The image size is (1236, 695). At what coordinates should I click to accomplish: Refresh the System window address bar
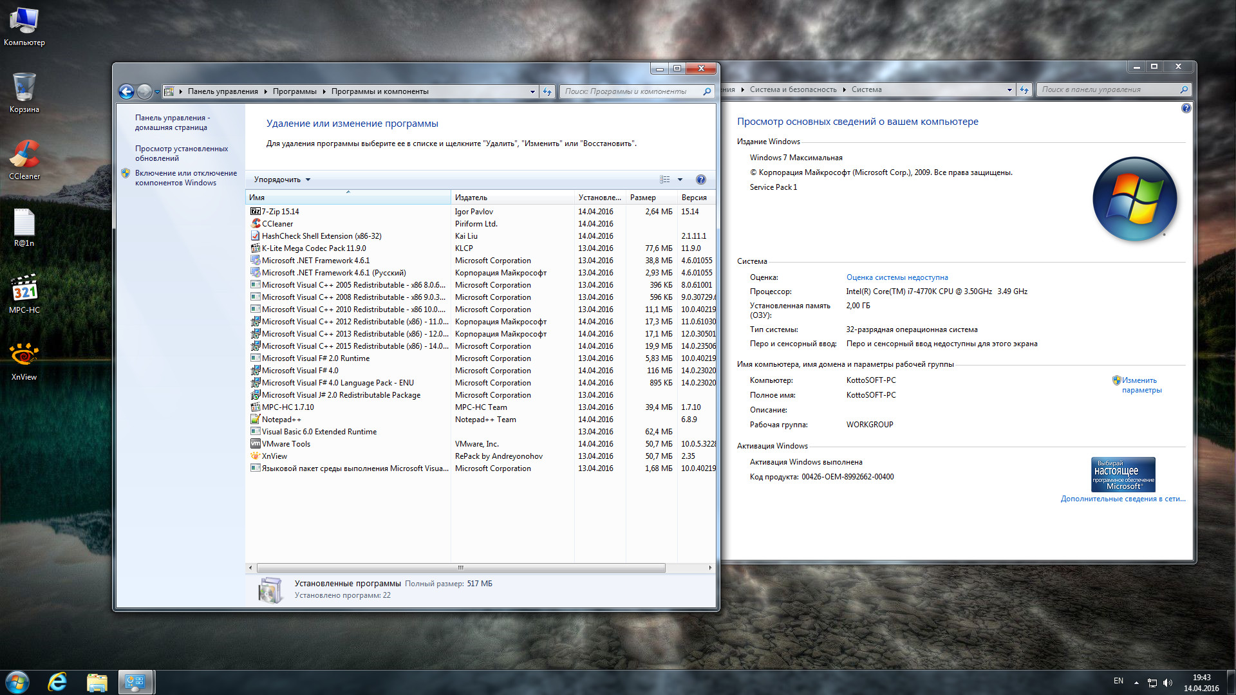coord(1024,89)
